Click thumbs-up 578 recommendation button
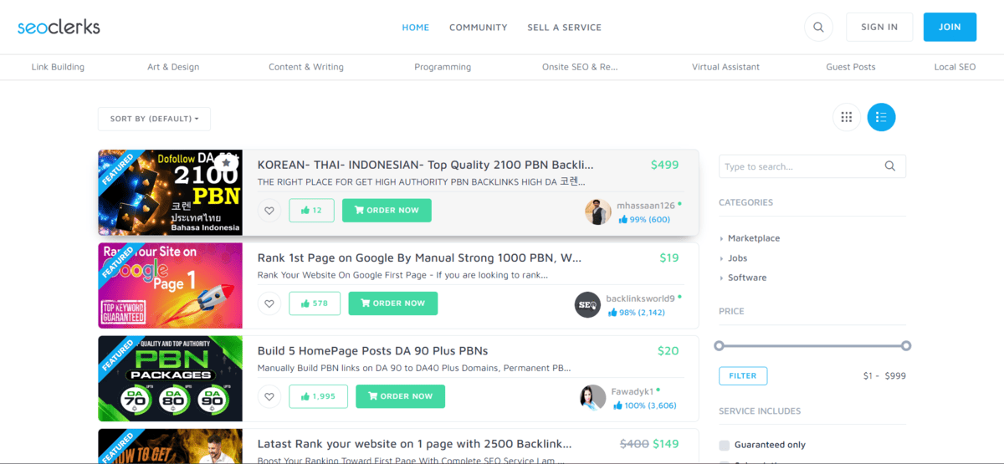The width and height of the screenshot is (1004, 464). (x=315, y=303)
